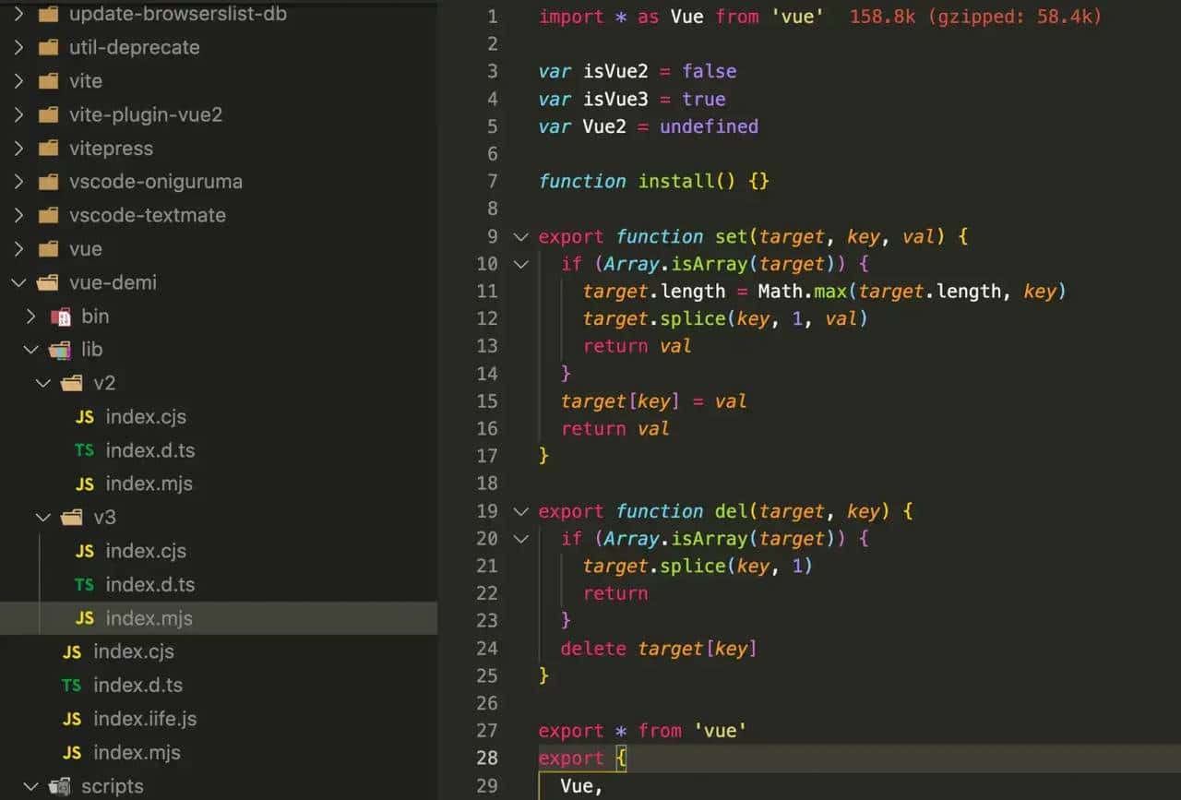
Task: Click the 'vue' import string on line 1
Action: tap(798, 17)
